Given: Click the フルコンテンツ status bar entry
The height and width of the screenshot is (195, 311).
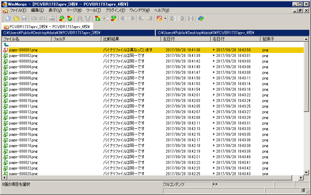Looking at the screenshot, I should click(187, 184).
